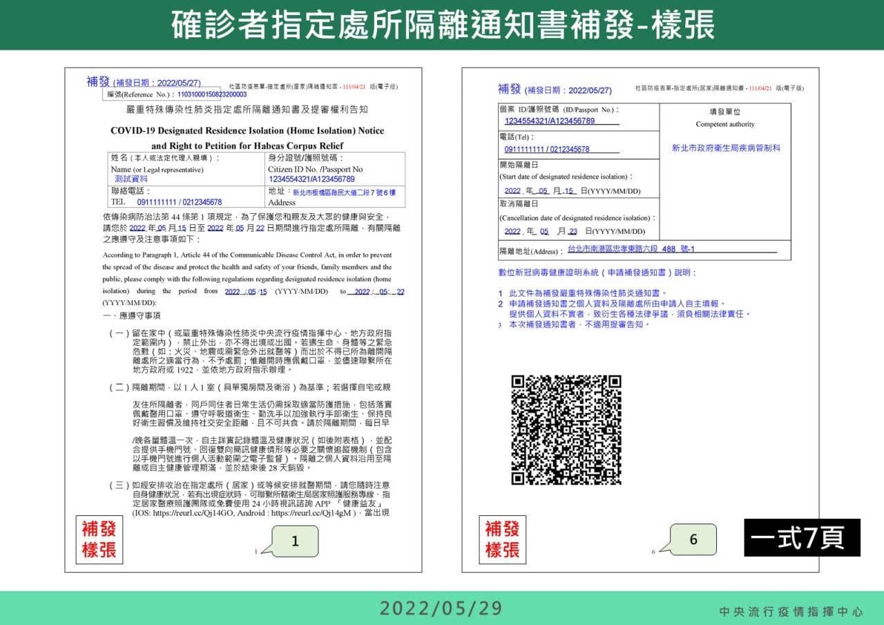Click the competent authority 新北市政府衛生局疾病管制科

(726, 148)
